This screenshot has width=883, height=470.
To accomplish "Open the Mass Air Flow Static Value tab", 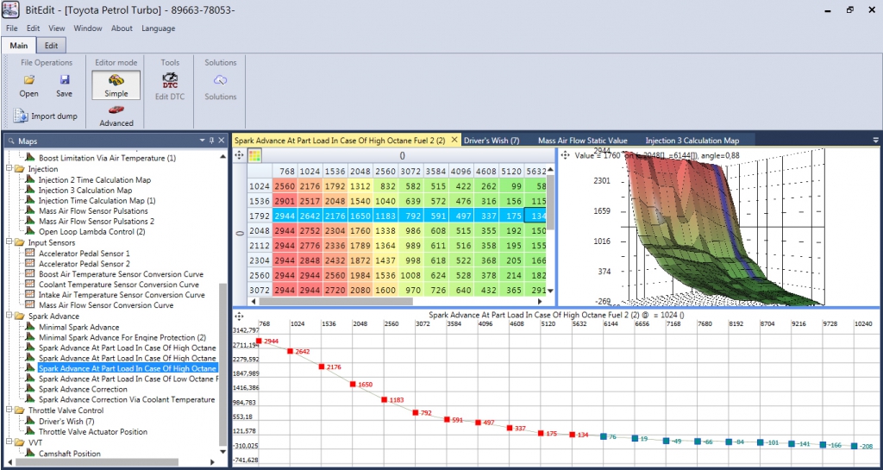I will [582, 141].
